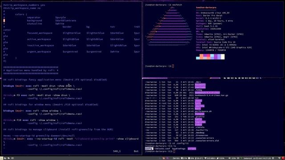The image size is (285, 160).
Task: Click the second workspace icon in i3bar
Action: pyautogui.click(x=5, y=158)
